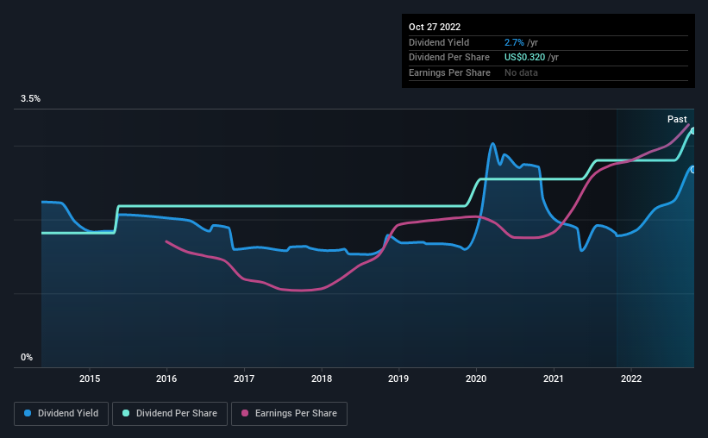708x438 pixels.
Task: Select the 2015 label on the x-axis
Action: [x=90, y=379]
